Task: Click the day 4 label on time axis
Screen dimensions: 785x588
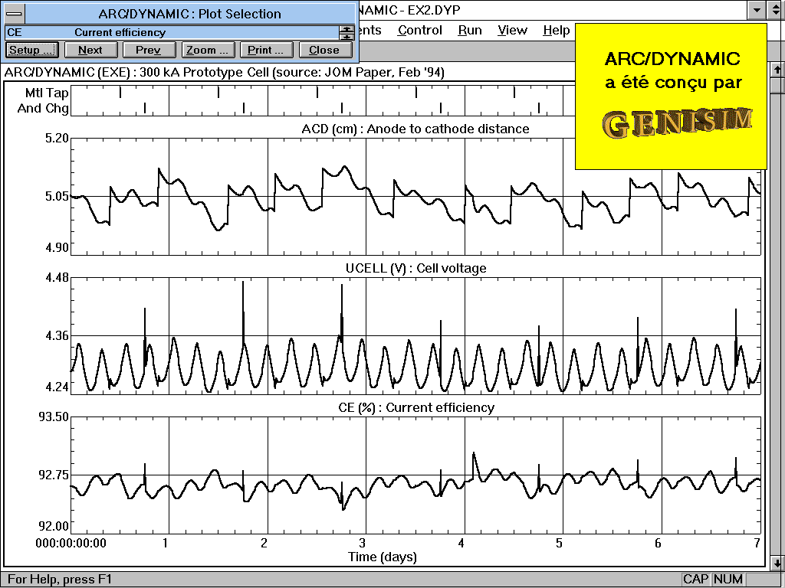Action: point(461,543)
